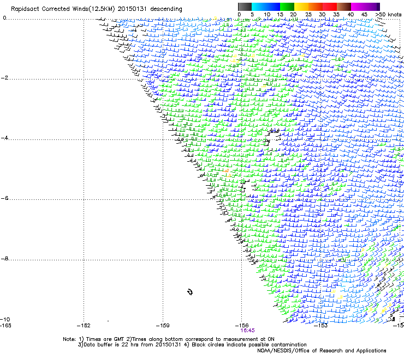
Task: Click the green 15-20 knots legend swatch
Action: tap(287, 7)
